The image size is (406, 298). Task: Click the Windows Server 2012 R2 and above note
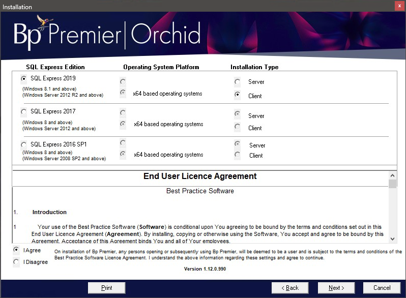point(63,95)
